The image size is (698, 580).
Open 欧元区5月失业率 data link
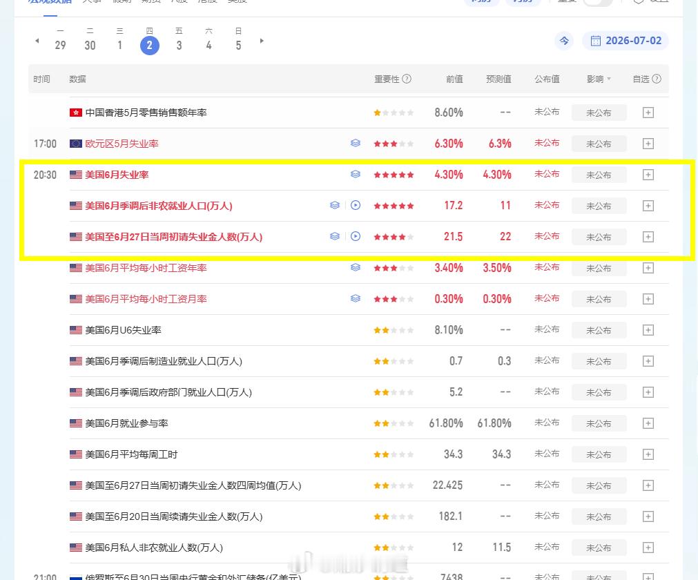click(x=122, y=144)
